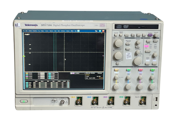Push the trigger Source arrows button
171x128 pixels.
[148, 51]
